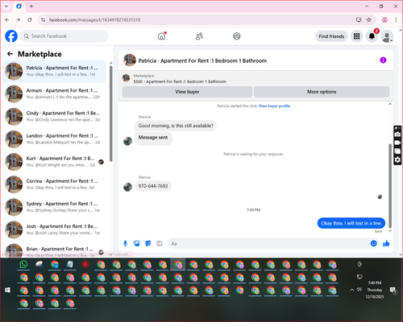Open settings gear on side recorder panel
This screenshot has width=403, height=322.
(397, 160)
